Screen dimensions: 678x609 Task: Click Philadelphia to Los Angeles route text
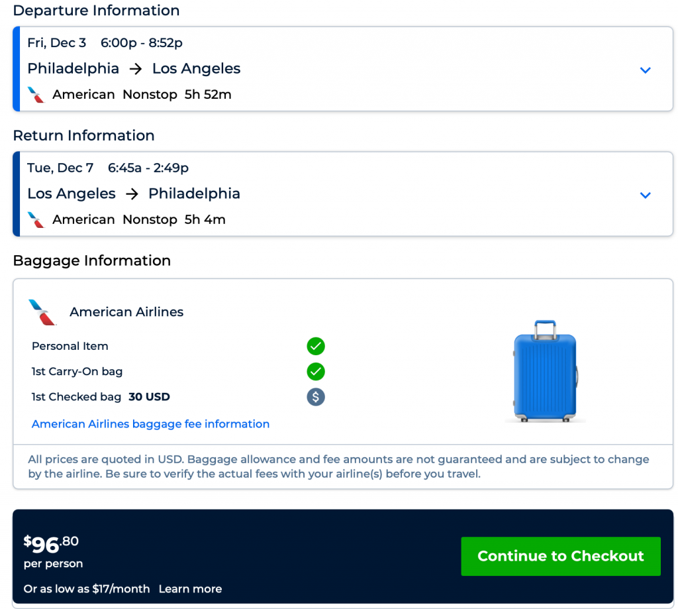click(134, 69)
